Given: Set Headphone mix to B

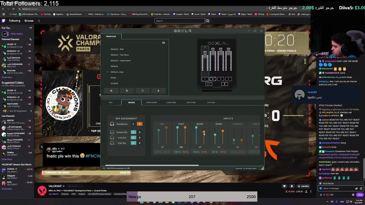Looking at the screenshot, I should pos(139,124).
